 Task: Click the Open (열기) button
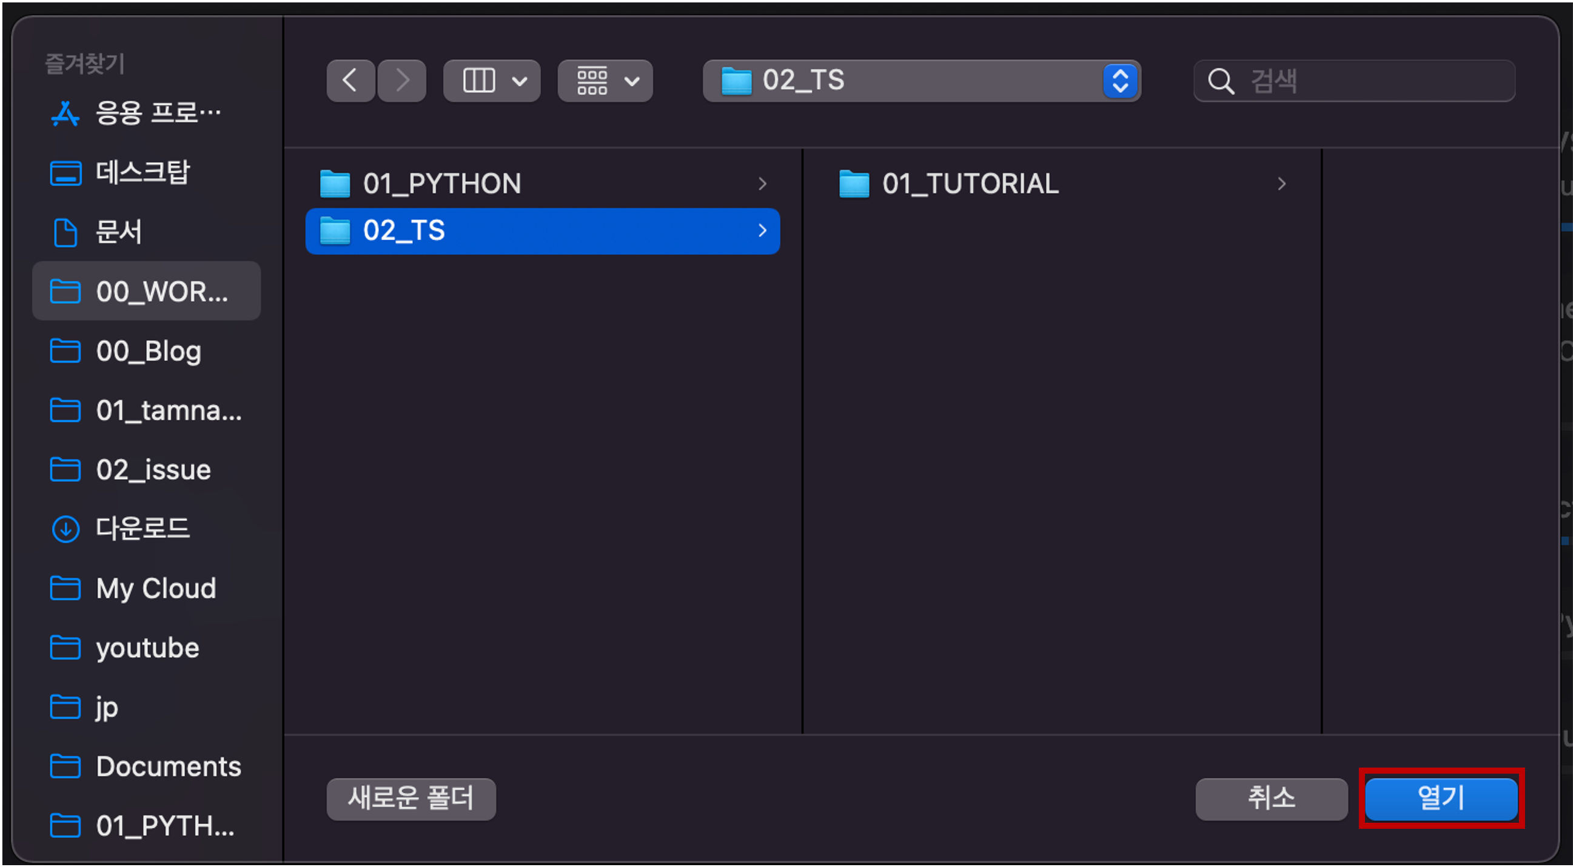(1441, 798)
